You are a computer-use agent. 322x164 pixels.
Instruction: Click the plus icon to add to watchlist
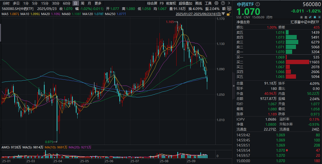pyautogui.click(x=319, y=17)
